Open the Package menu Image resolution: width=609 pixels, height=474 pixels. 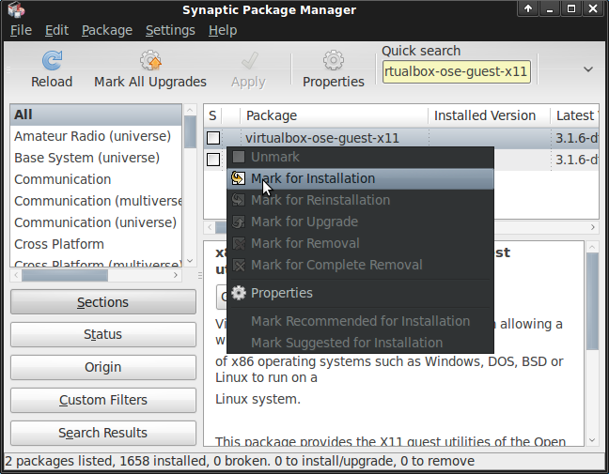107,30
